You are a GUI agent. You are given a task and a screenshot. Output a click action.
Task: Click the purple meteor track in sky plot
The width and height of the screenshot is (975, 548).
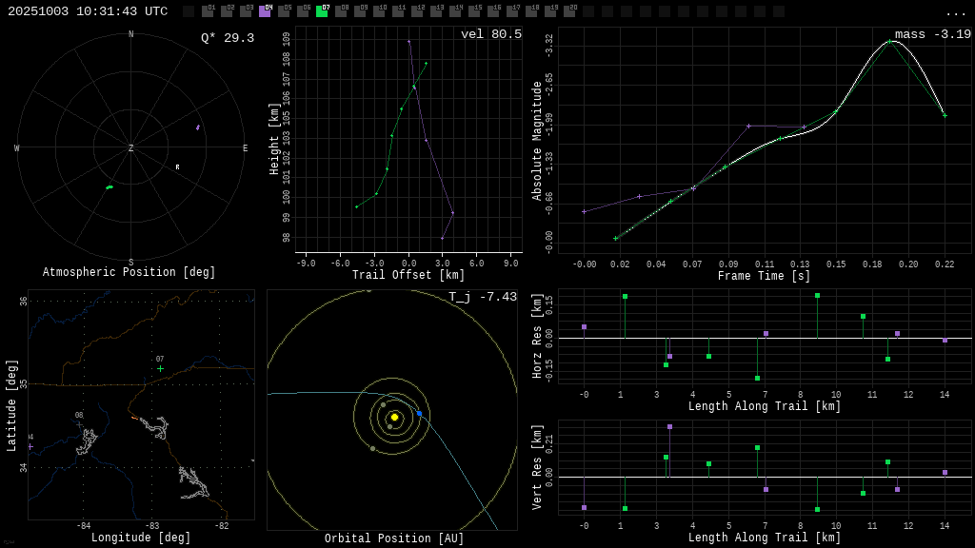(198, 127)
